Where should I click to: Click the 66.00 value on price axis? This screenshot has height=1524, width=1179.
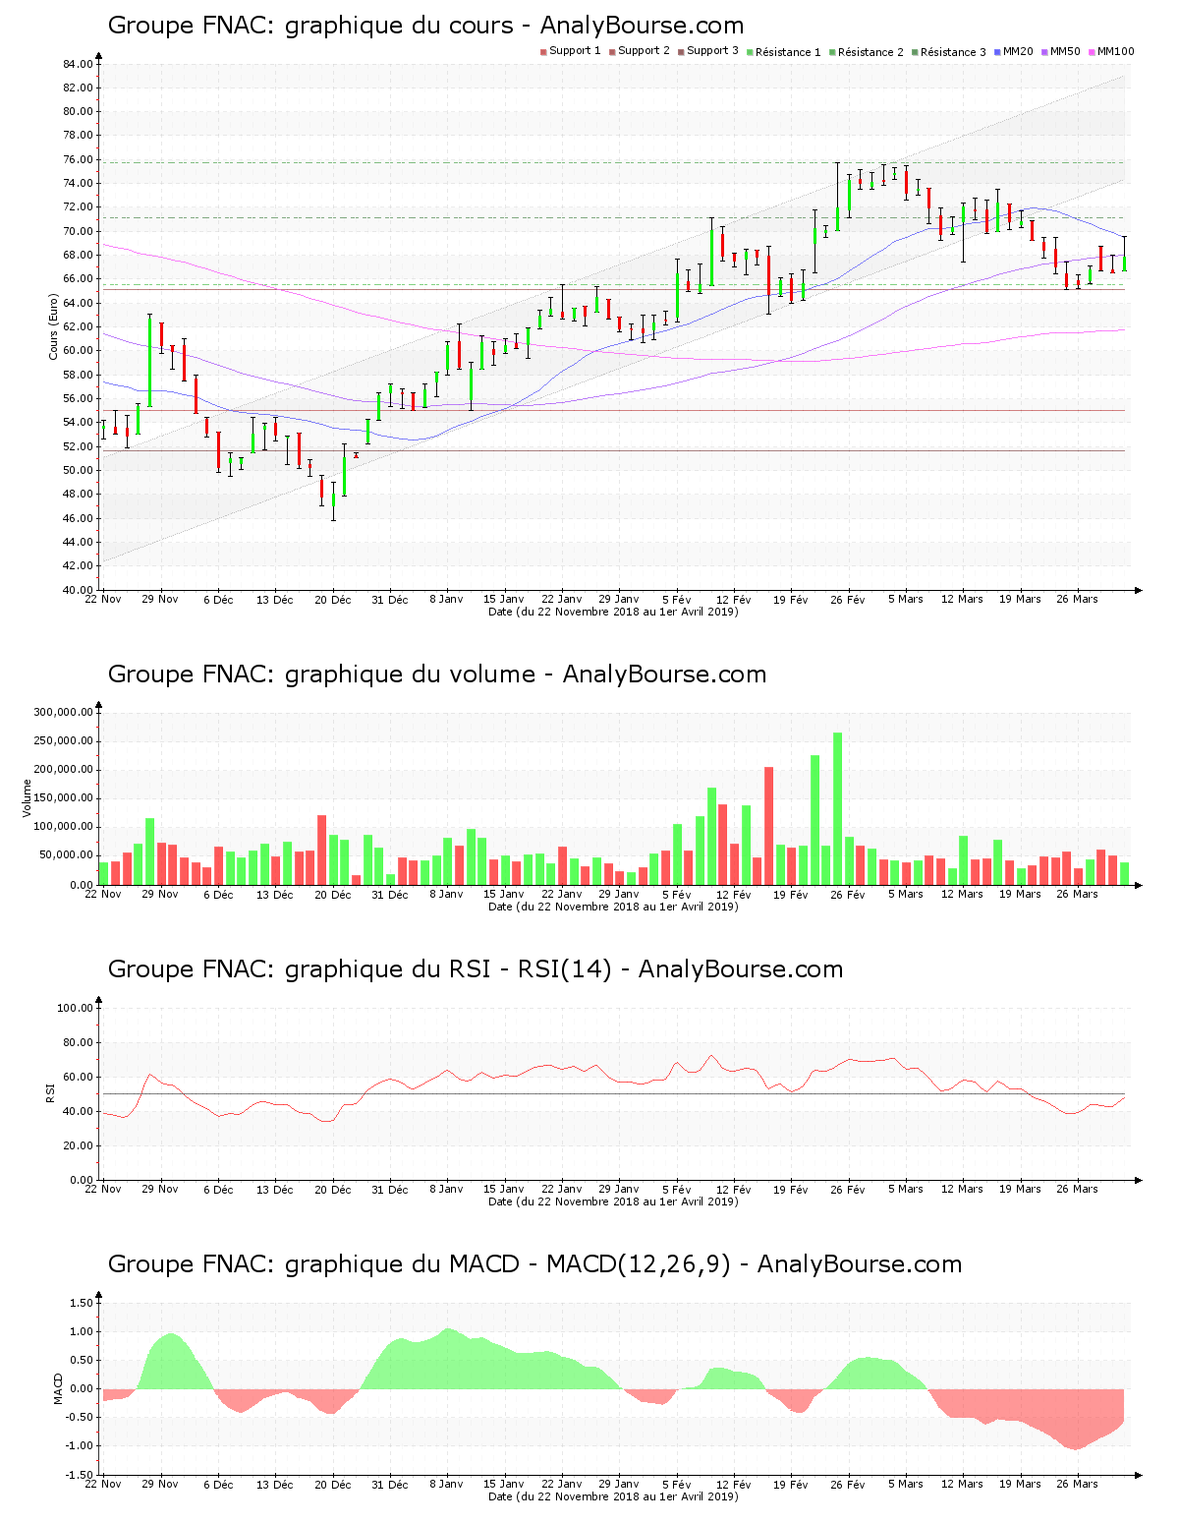(78, 279)
